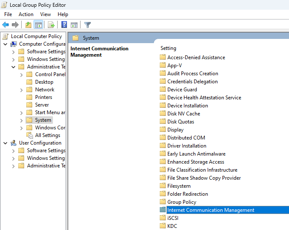
Task: Select Audit Process Creation in list
Action: tap(193, 74)
